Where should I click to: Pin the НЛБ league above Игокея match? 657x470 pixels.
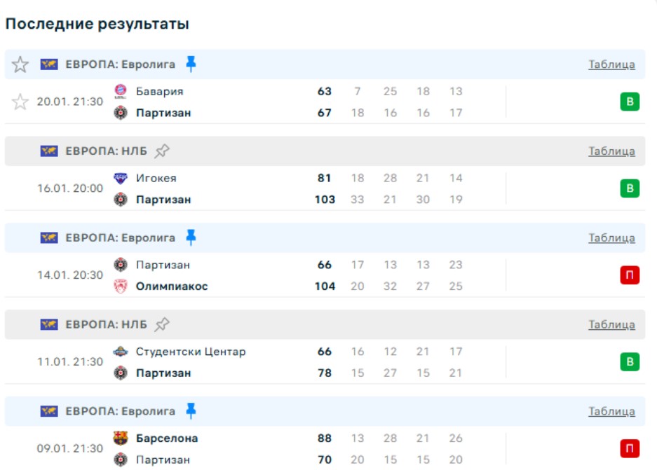tap(162, 151)
